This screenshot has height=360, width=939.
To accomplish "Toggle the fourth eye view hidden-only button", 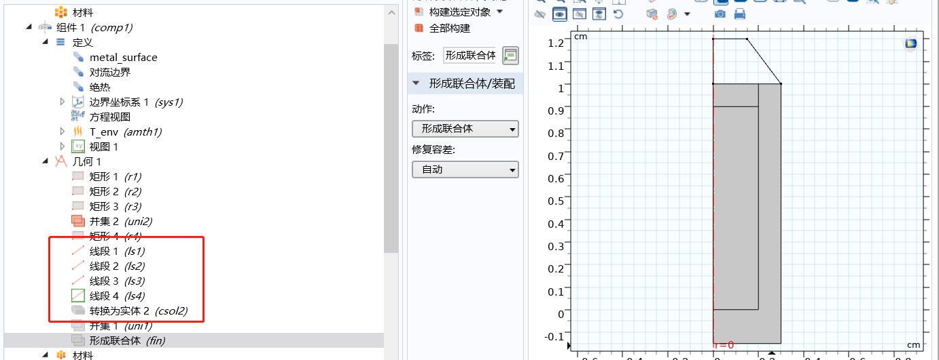I will (x=599, y=14).
